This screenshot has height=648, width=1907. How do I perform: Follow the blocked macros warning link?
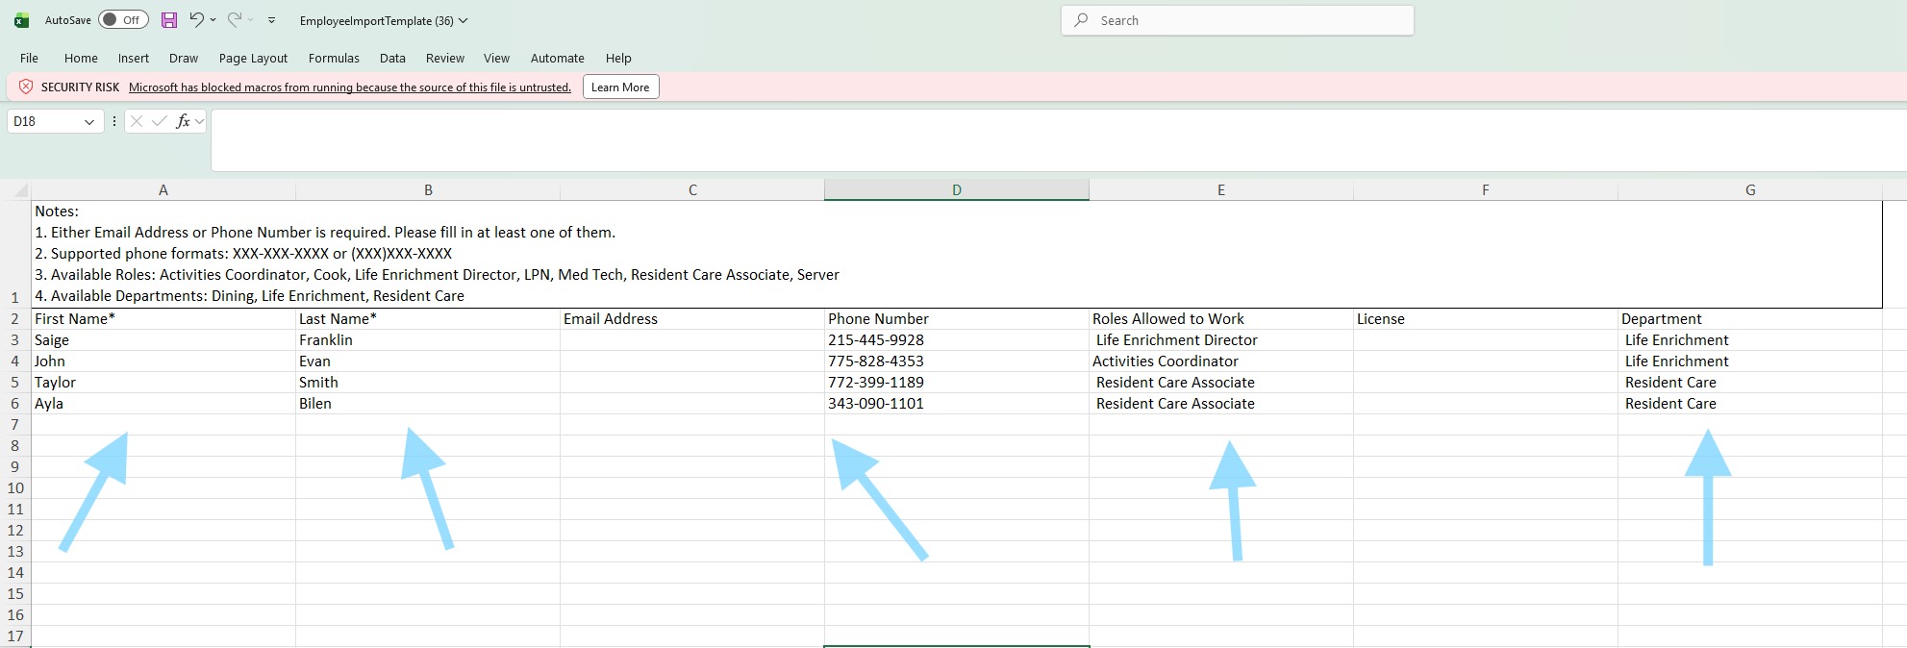pyautogui.click(x=349, y=87)
